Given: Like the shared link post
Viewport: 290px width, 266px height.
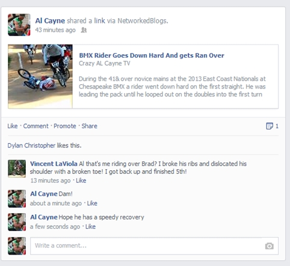Looking at the screenshot, I should 13,126.
